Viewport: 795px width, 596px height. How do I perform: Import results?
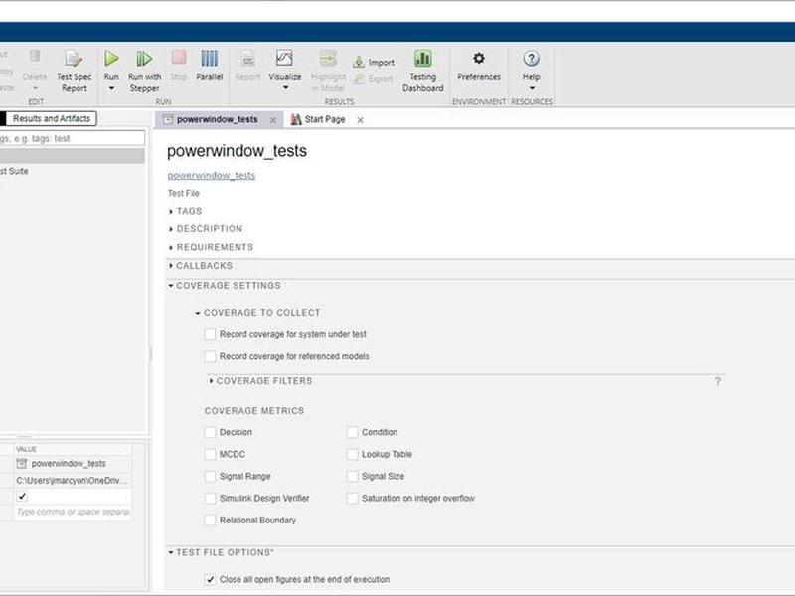coord(374,62)
